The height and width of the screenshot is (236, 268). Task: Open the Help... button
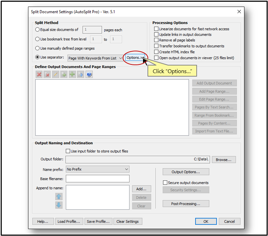pyautogui.click(x=43, y=221)
